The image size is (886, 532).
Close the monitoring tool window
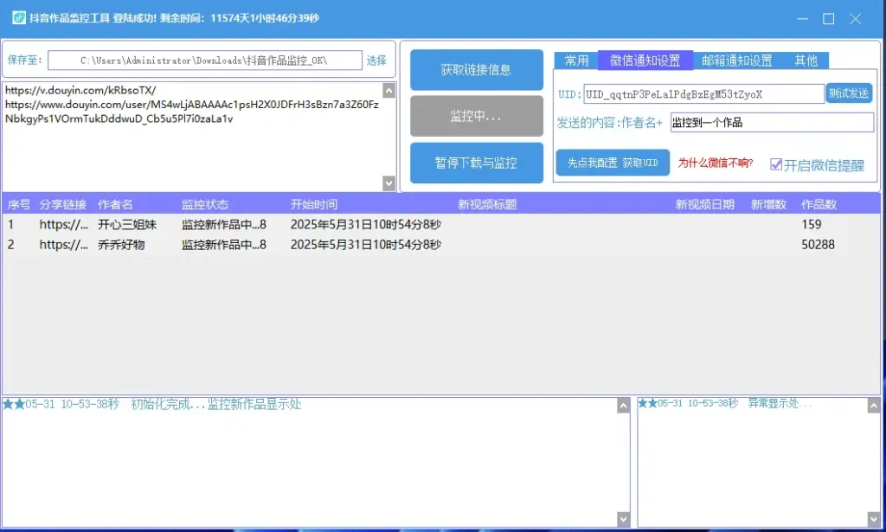point(856,19)
